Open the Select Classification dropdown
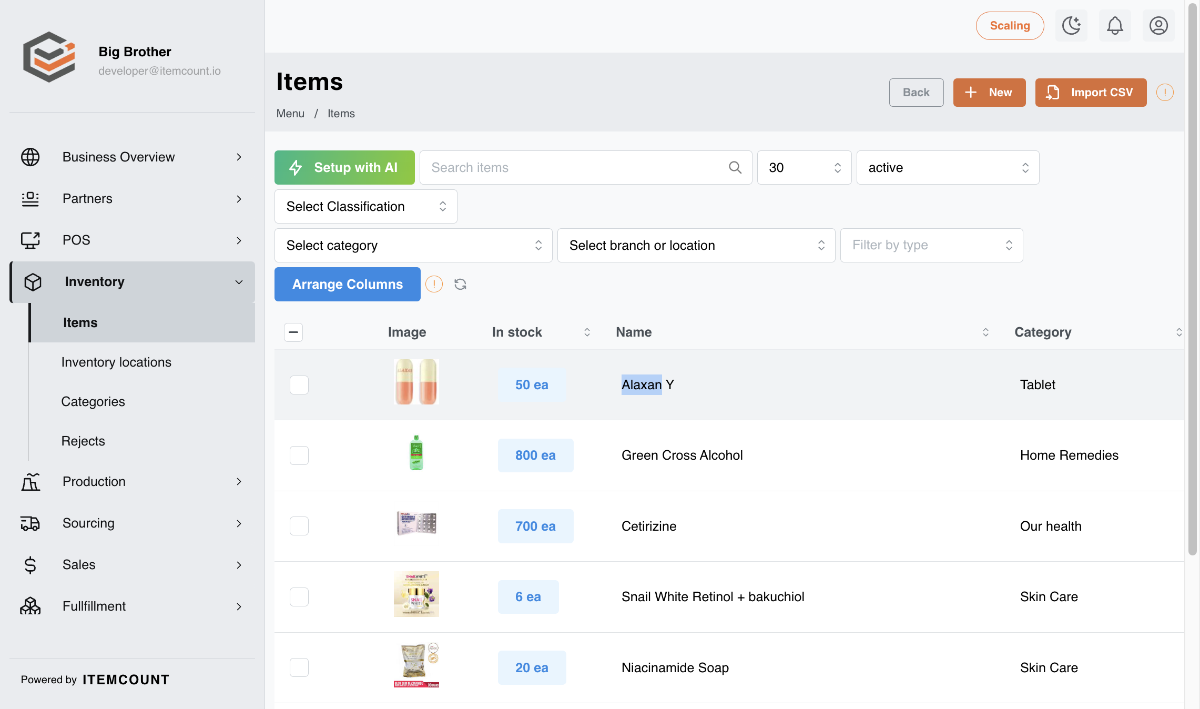 click(x=366, y=206)
